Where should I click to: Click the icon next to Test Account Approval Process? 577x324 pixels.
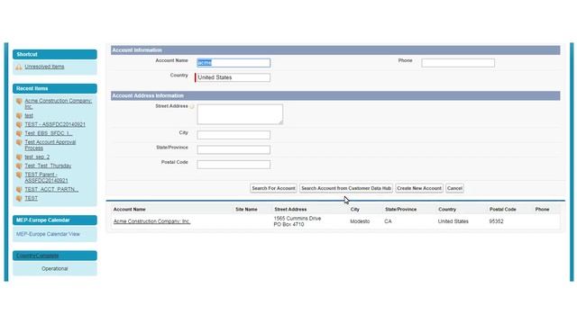click(19, 142)
